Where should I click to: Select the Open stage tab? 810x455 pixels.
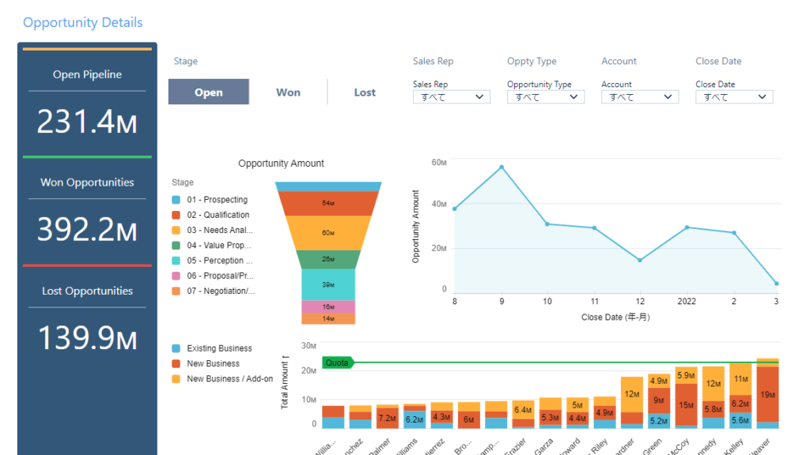tap(209, 92)
